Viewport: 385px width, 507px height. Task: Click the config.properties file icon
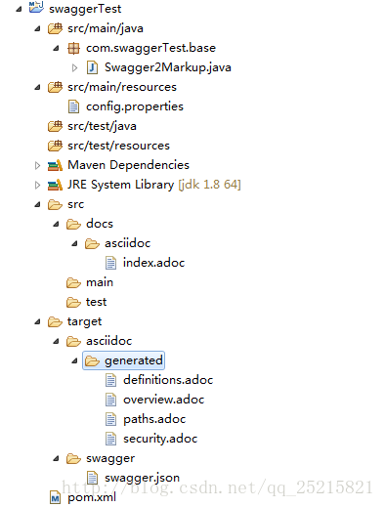pos(73,106)
